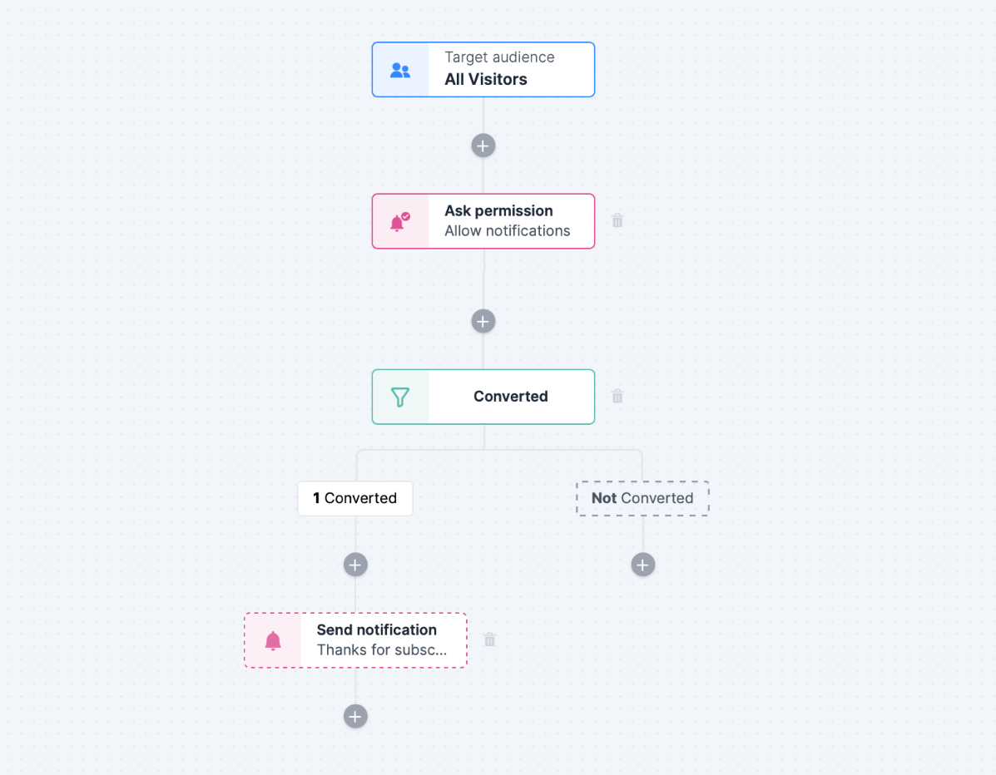Image resolution: width=996 pixels, height=775 pixels.
Task: Add step below Ask permission node
Action: click(483, 321)
